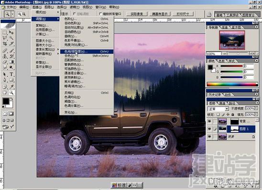Choose the zoom-out magnifier in options bar
Image resolution: width=262 pixels, height=190 pixels.
pos(24,14)
